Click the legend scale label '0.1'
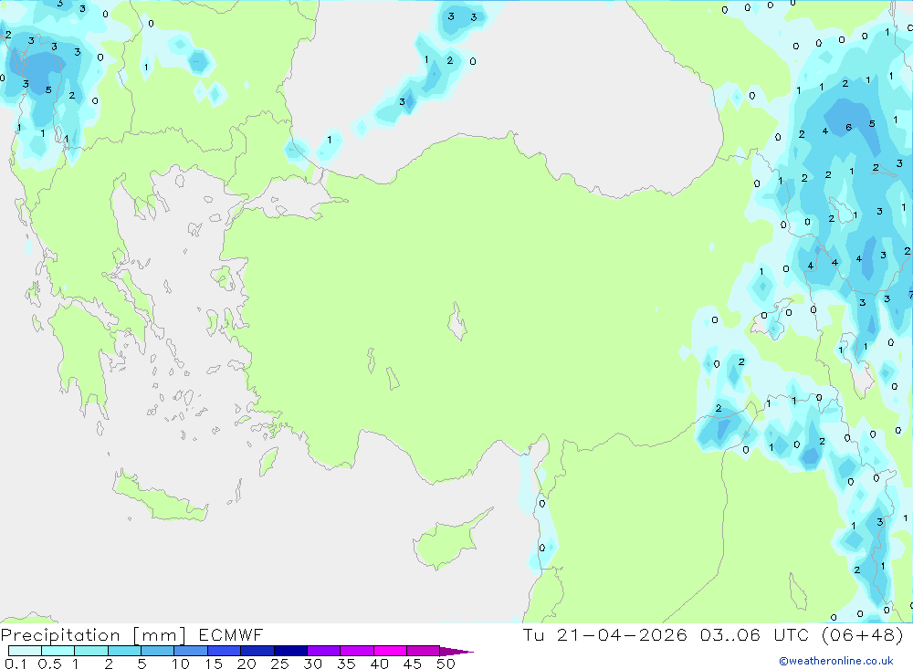Image resolution: width=913 pixels, height=669 pixels. (x=16, y=664)
